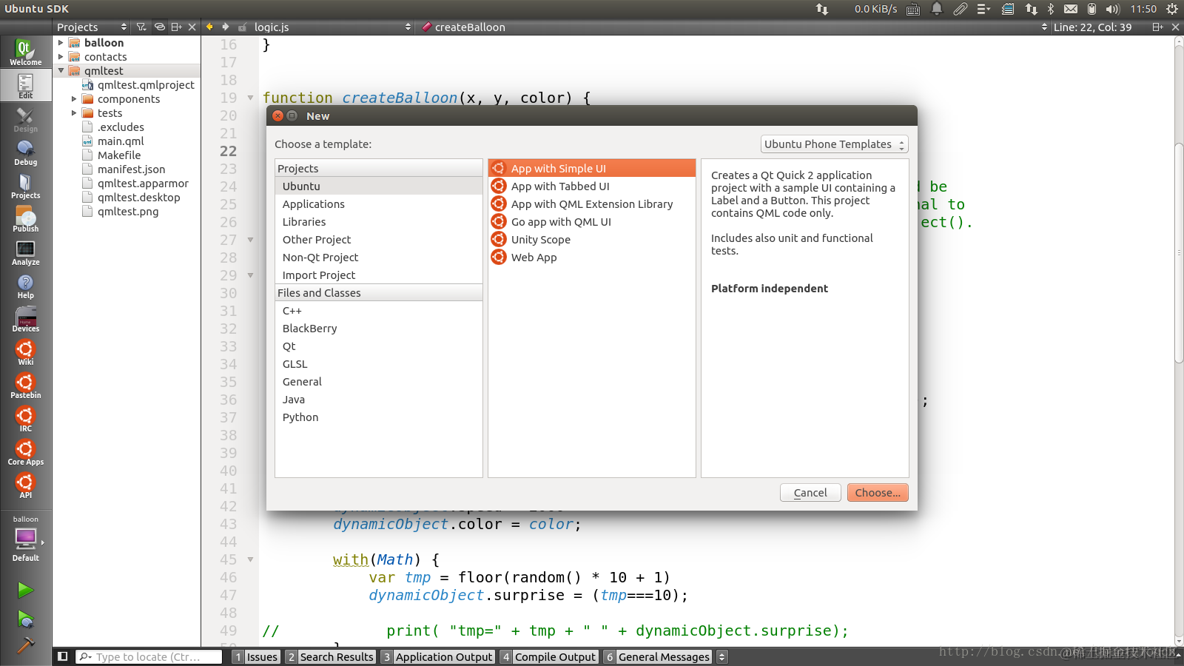Switch to Debug mode

25,152
